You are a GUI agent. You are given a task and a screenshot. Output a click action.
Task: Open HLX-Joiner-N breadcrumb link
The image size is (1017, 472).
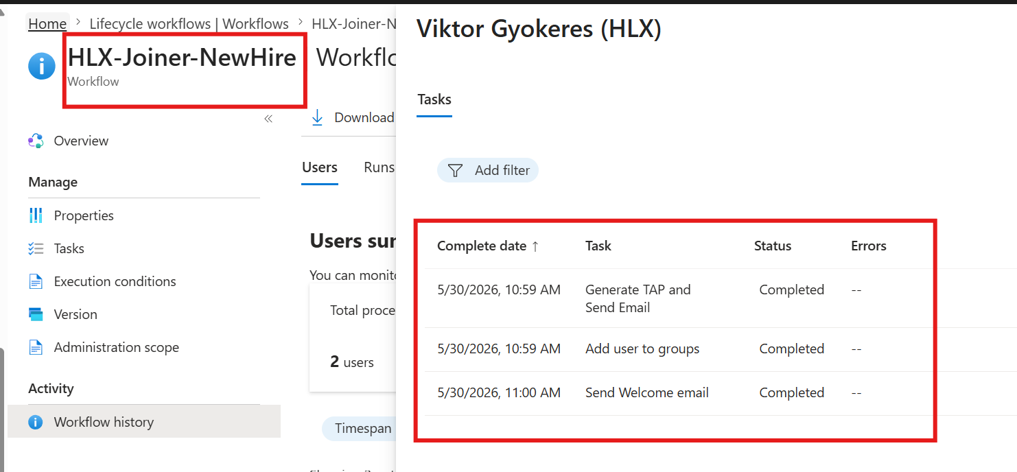[x=353, y=23]
